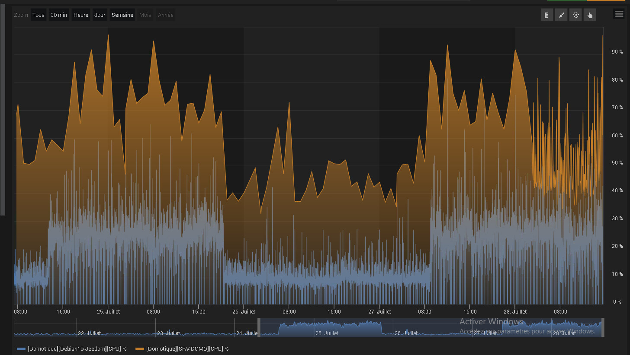Zoom chart to Jour range
This screenshot has width=630, height=355.
pyautogui.click(x=100, y=15)
